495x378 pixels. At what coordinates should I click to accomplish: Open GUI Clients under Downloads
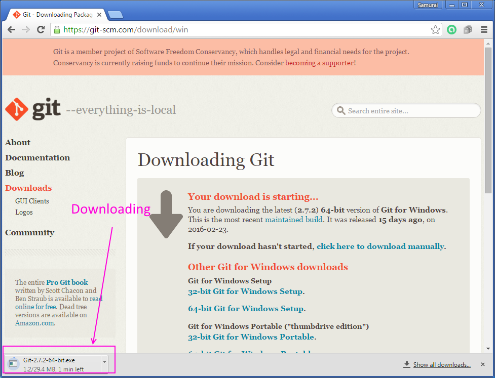point(32,201)
